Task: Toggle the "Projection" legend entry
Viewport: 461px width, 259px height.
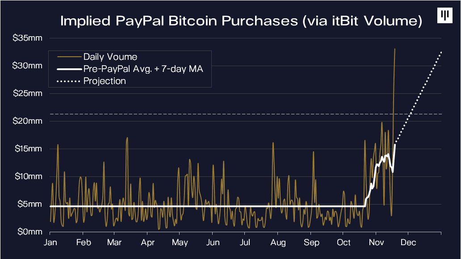Action: 105,81
